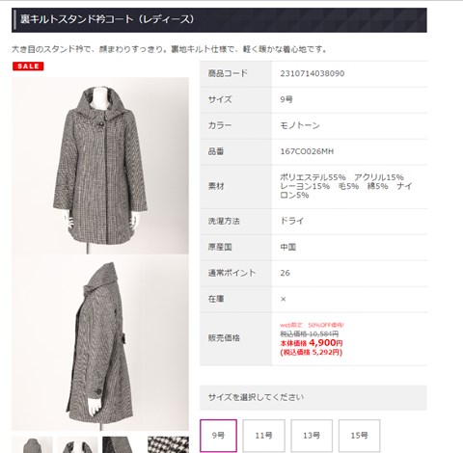Viewport: 463px width, 453px height.
Task: Click the product code 2310714038090
Action: [313, 73]
